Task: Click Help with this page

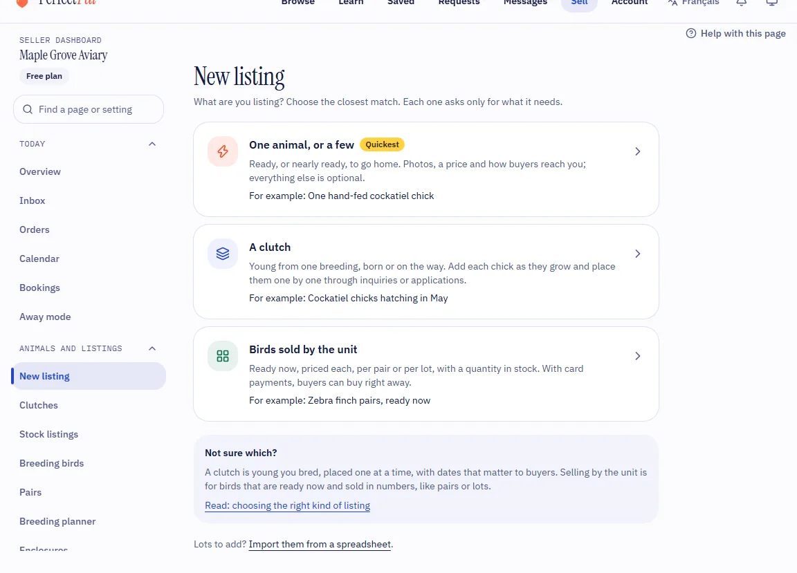Action: click(x=735, y=34)
